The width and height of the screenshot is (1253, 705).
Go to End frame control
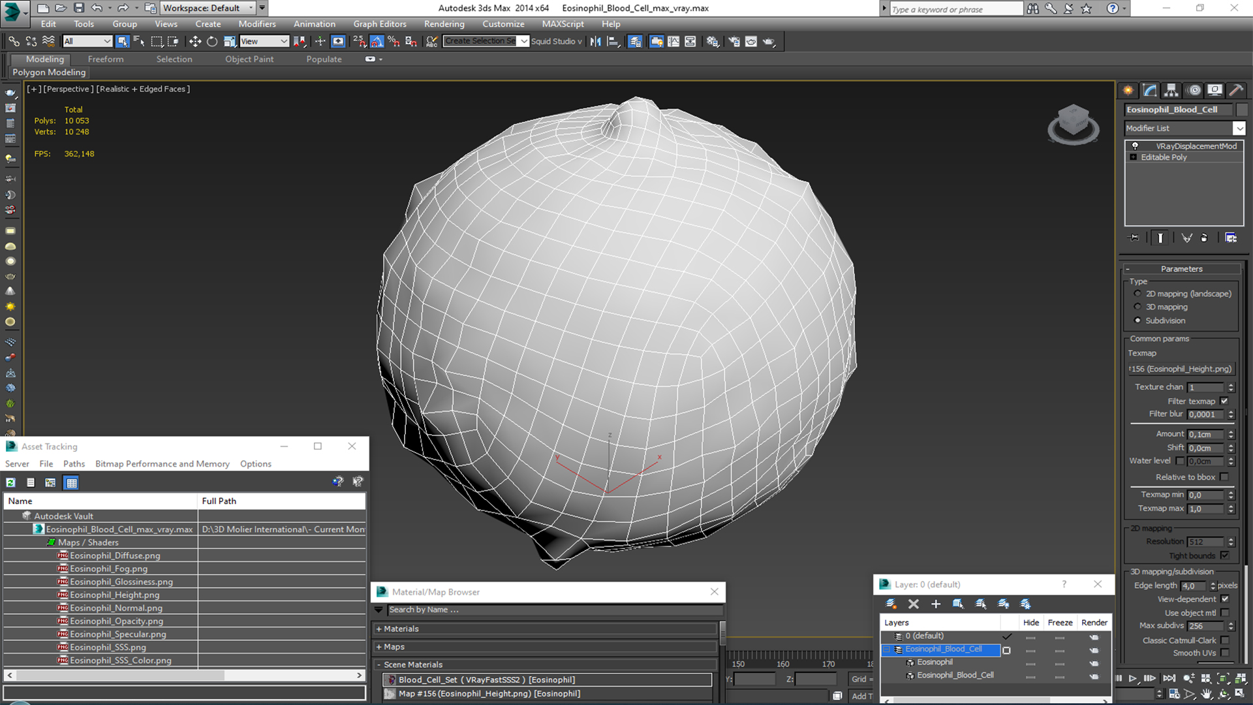click(1169, 679)
